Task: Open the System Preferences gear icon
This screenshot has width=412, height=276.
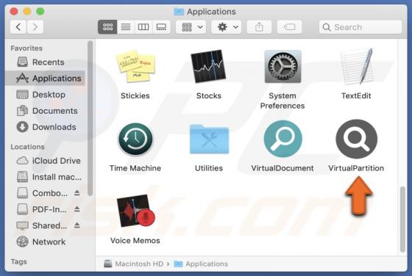Action: [x=283, y=67]
